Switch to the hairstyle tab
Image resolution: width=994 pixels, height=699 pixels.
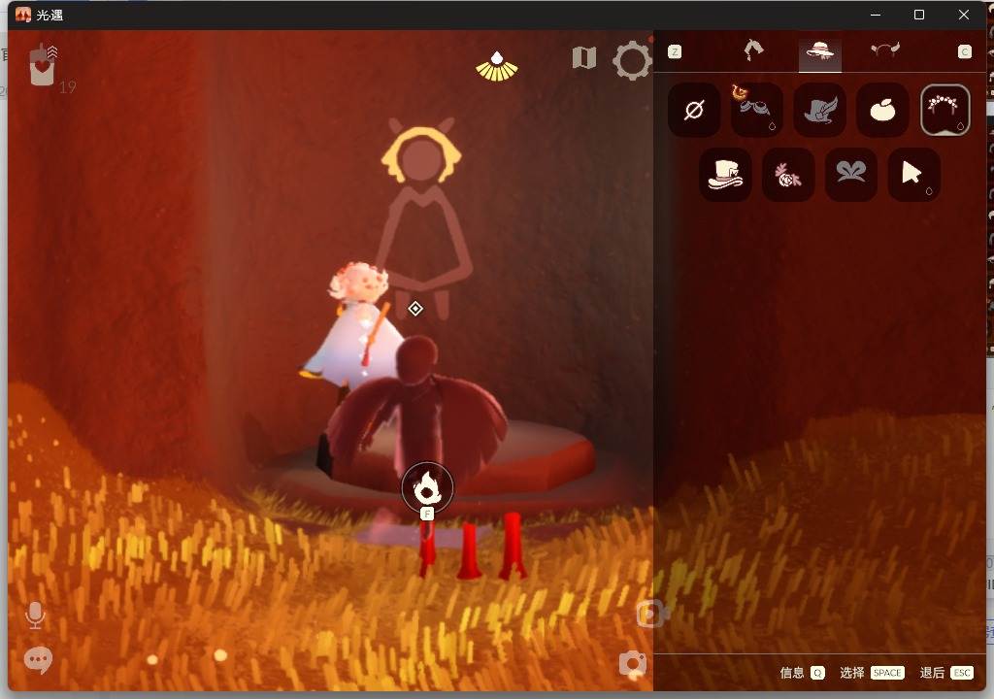(x=753, y=50)
